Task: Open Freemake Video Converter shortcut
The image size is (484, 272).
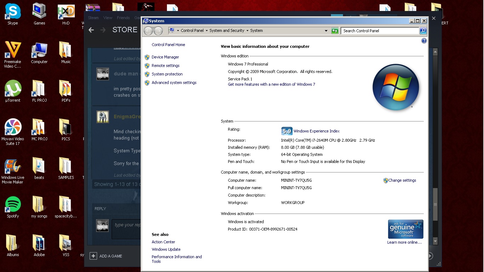Action: tap(13, 54)
